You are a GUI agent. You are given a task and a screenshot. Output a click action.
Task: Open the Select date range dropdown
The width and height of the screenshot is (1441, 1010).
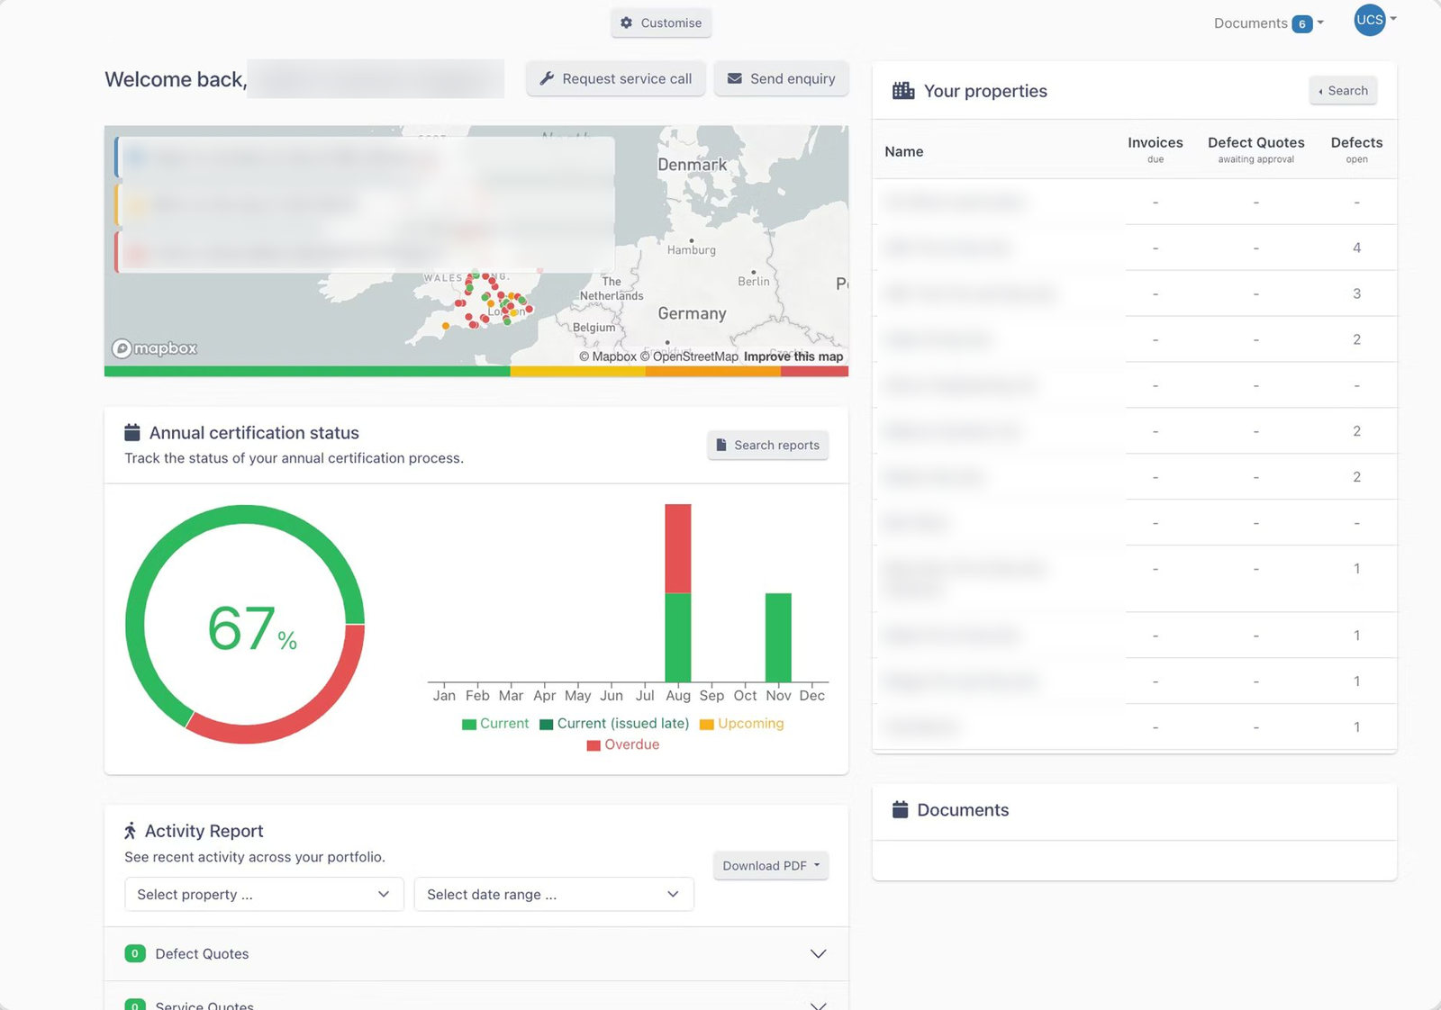[554, 895]
